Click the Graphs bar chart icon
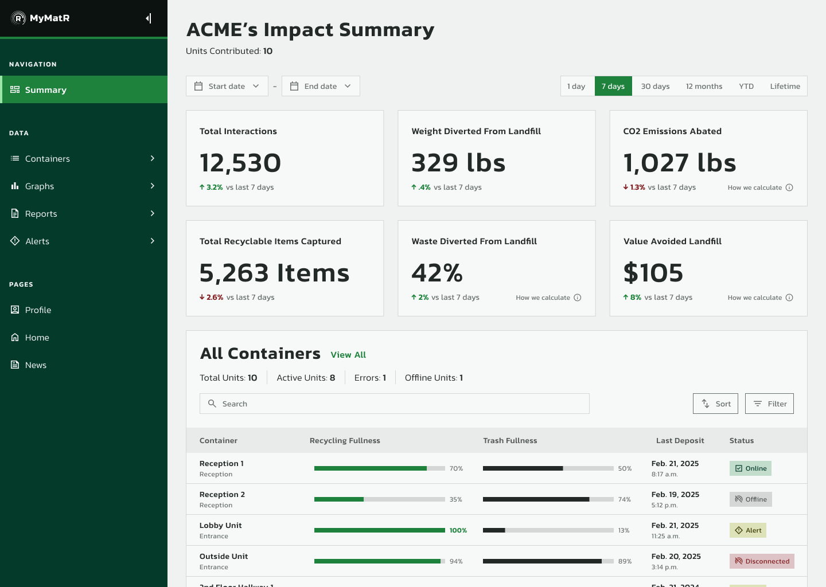 pos(15,186)
